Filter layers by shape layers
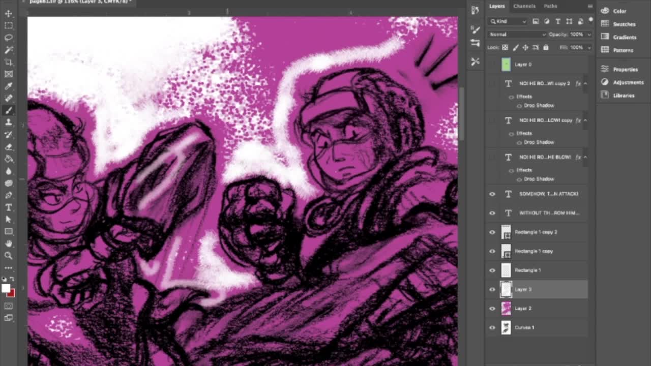This screenshot has width=651, height=366. coord(569,21)
